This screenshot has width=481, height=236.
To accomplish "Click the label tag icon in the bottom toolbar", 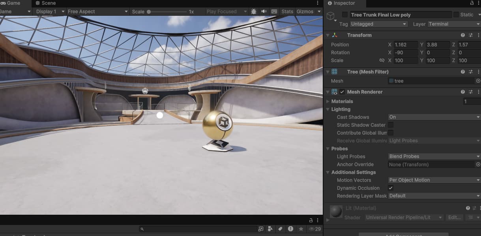I will (x=280, y=229).
